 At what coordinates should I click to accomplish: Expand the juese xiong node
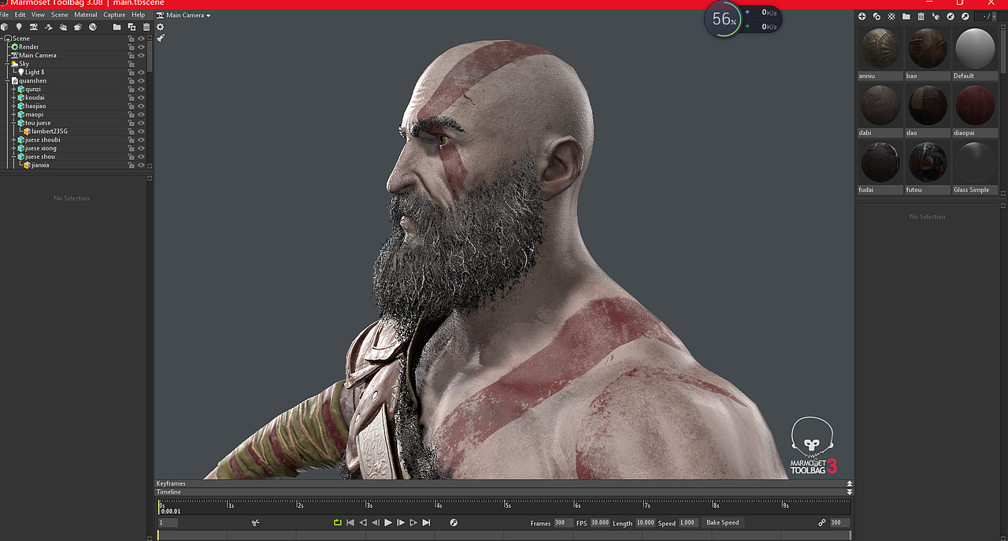[x=13, y=149]
